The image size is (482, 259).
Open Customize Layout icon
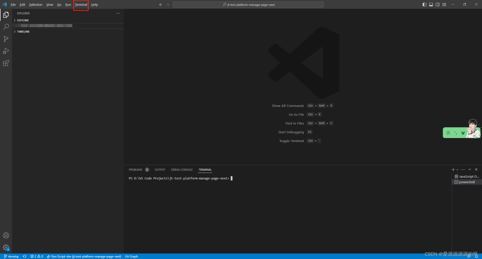point(444,5)
